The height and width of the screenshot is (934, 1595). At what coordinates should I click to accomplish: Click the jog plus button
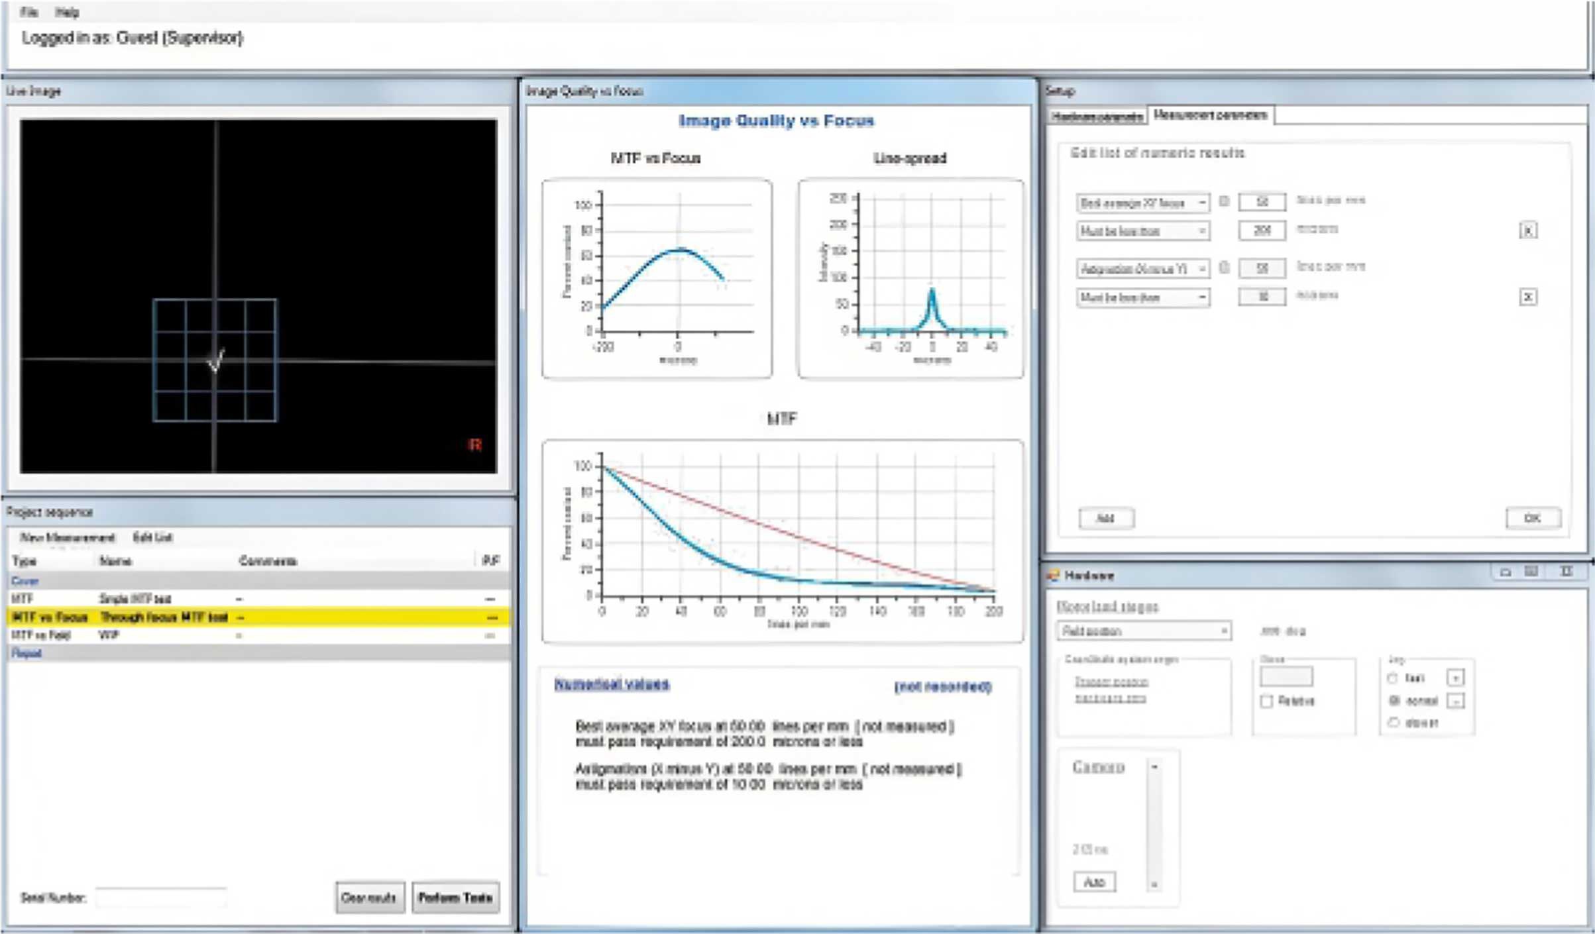(x=1455, y=678)
